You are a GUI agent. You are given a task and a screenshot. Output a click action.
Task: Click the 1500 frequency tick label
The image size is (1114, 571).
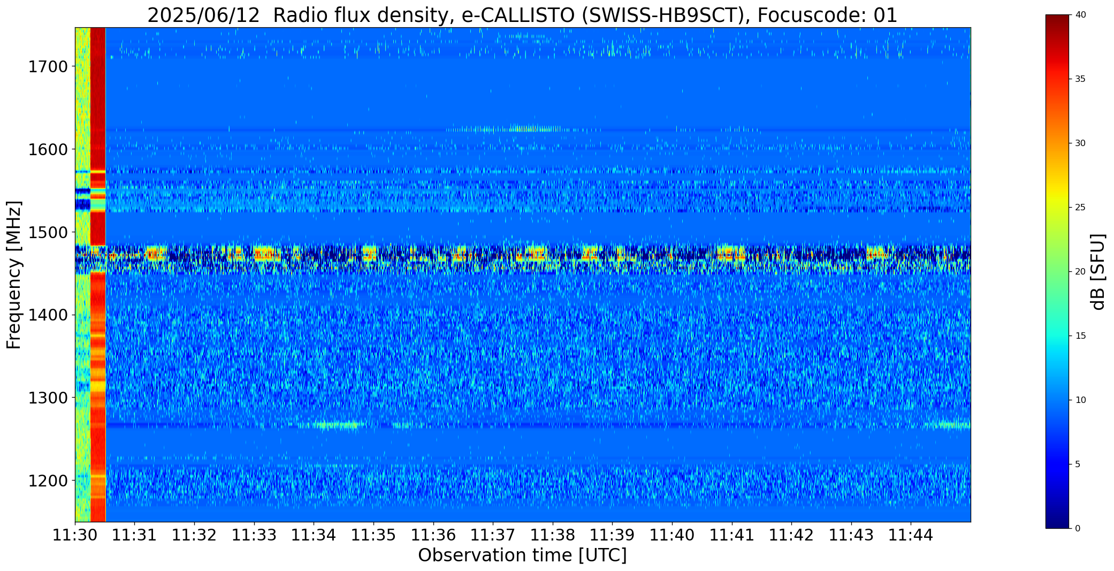click(x=48, y=232)
